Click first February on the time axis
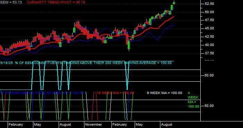The image size is (243, 128). pyautogui.click(x=16, y=125)
